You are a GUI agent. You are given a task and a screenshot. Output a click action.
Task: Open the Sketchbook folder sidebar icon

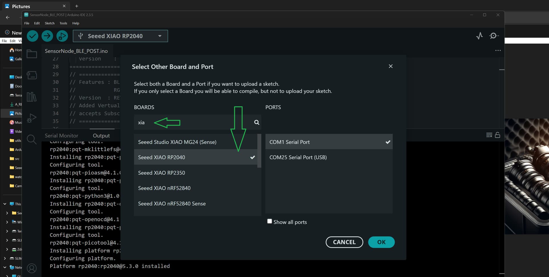coord(32,54)
